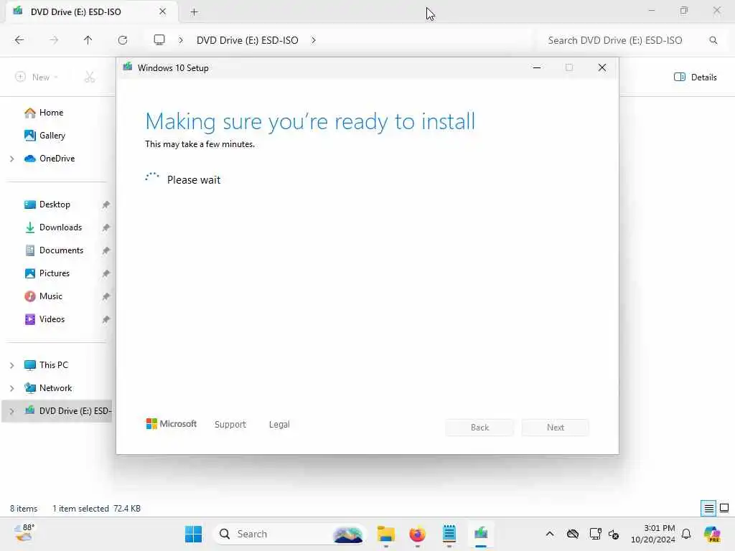Refresh the DVD Drive folder view

(123, 40)
